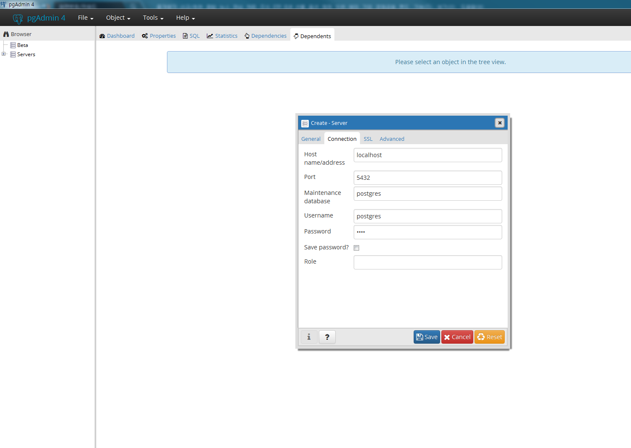The image size is (631, 448).
Task: Select the Servers group icon in tree
Action: (13, 54)
